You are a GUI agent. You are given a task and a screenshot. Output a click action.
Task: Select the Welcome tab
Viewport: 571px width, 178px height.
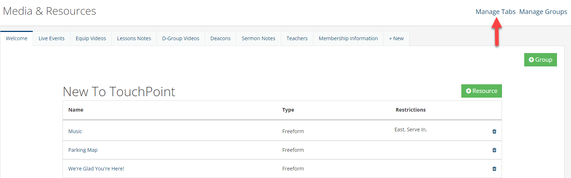point(17,38)
